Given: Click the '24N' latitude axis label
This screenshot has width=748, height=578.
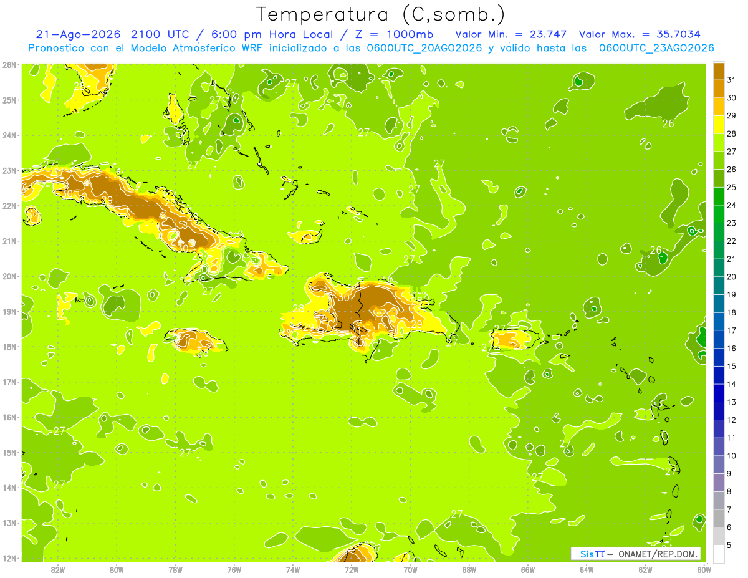Looking at the screenshot, I should pos(9,135).
